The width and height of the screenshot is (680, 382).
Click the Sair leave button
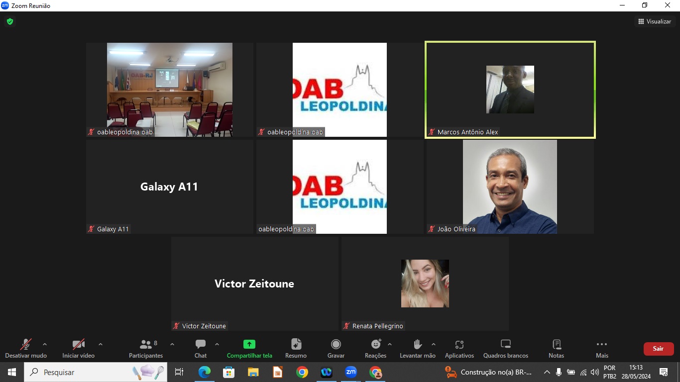(x=659, y=349)
